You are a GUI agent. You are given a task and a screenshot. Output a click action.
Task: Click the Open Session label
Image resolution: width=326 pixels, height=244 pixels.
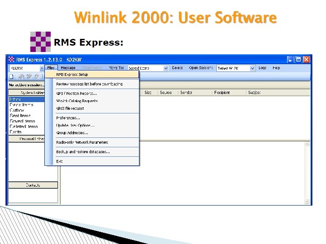tap(201, 68)
